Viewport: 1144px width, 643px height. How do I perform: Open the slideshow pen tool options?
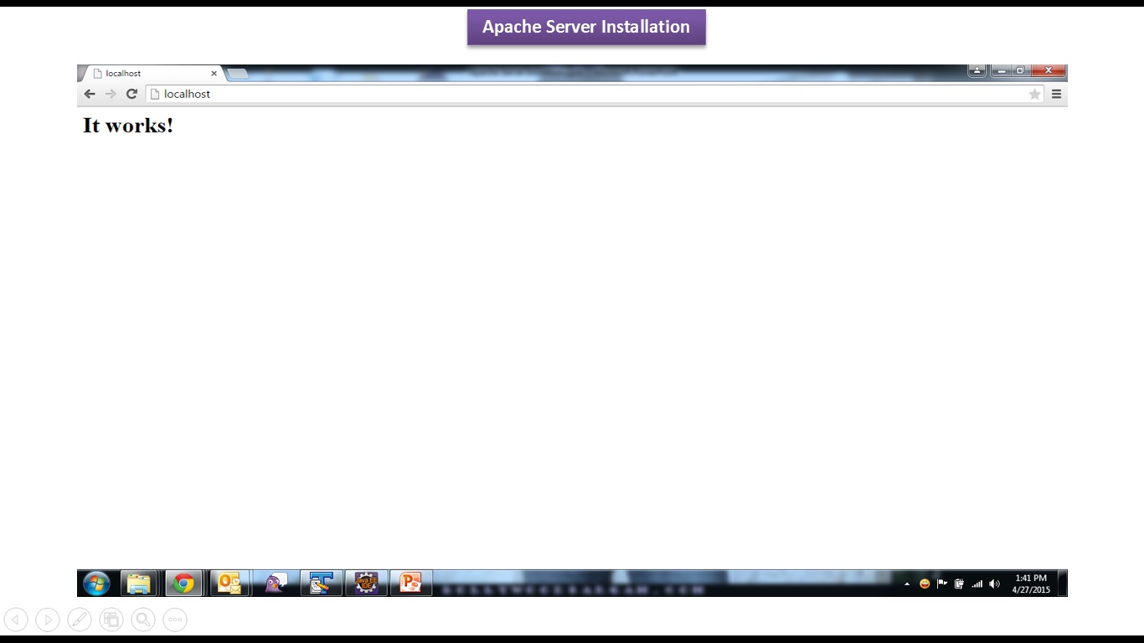click(80, 620)
